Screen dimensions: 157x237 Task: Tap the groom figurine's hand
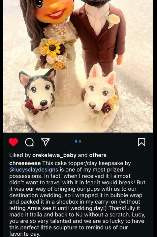120,60
